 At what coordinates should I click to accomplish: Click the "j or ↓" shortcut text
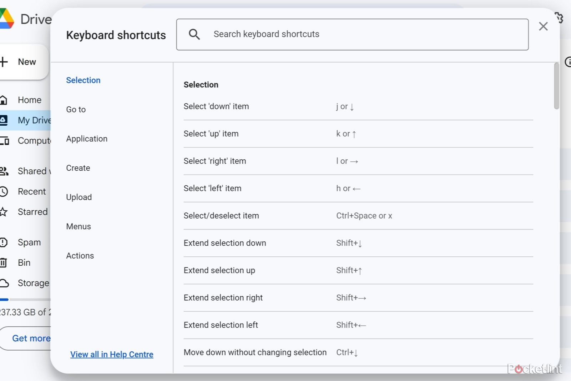pyautogui.click(x=345, y=106)
